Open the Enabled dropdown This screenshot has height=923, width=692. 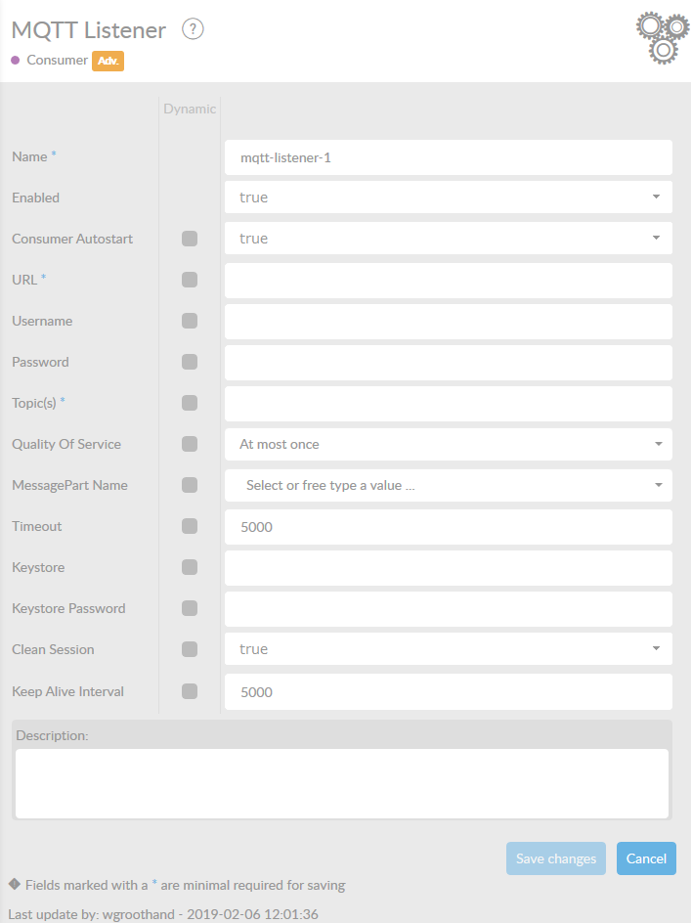pos(448,198)
